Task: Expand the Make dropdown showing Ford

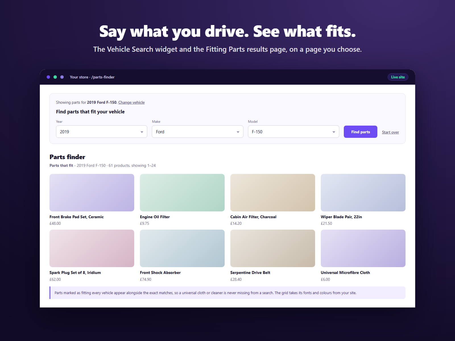Action: pos(198,132)
